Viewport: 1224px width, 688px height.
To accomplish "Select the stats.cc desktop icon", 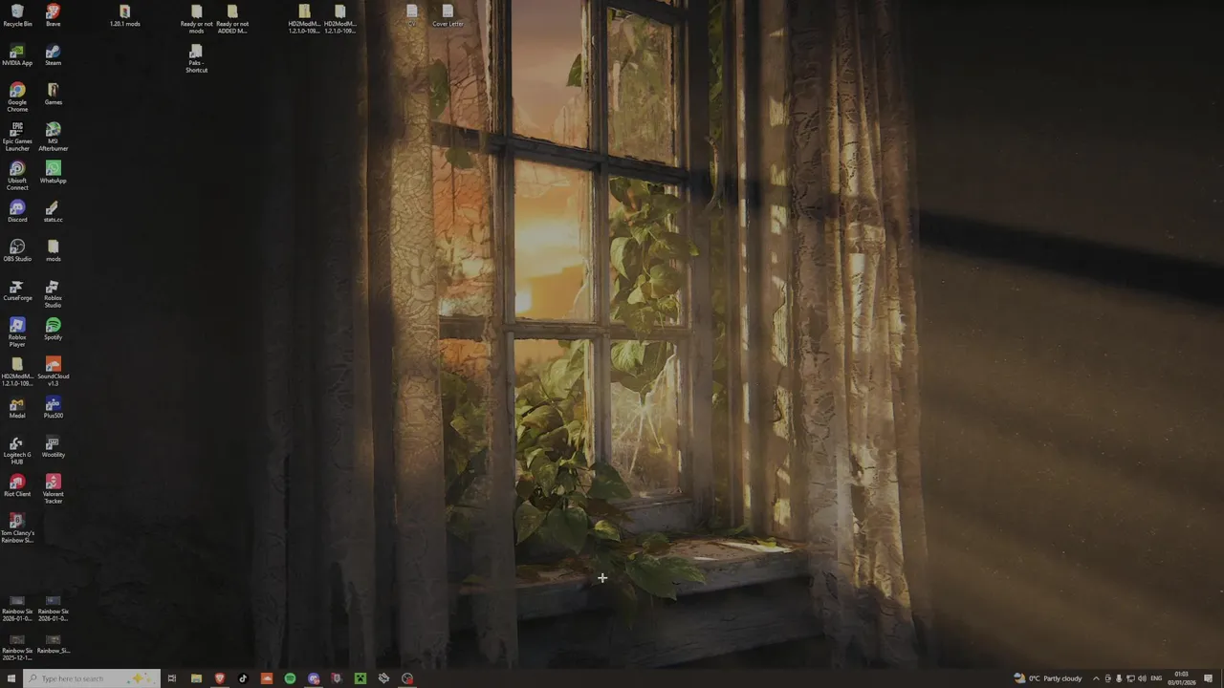I will (x=53, y=211).
